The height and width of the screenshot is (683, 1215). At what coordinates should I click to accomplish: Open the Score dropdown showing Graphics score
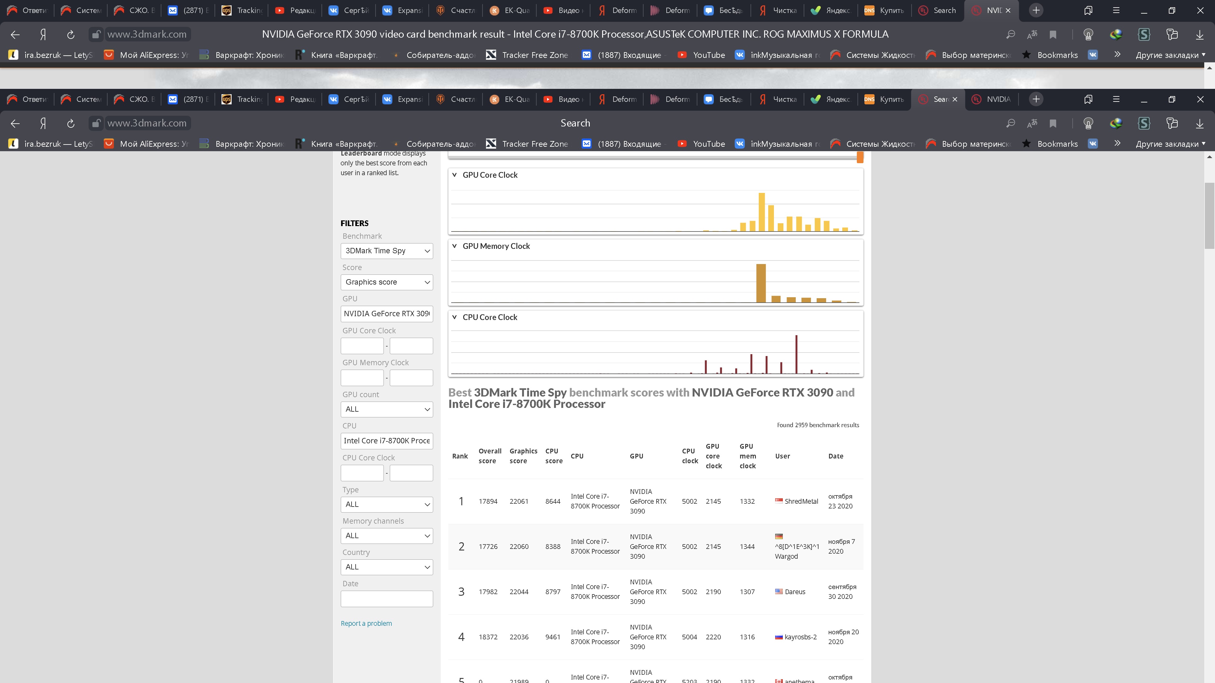386,282
